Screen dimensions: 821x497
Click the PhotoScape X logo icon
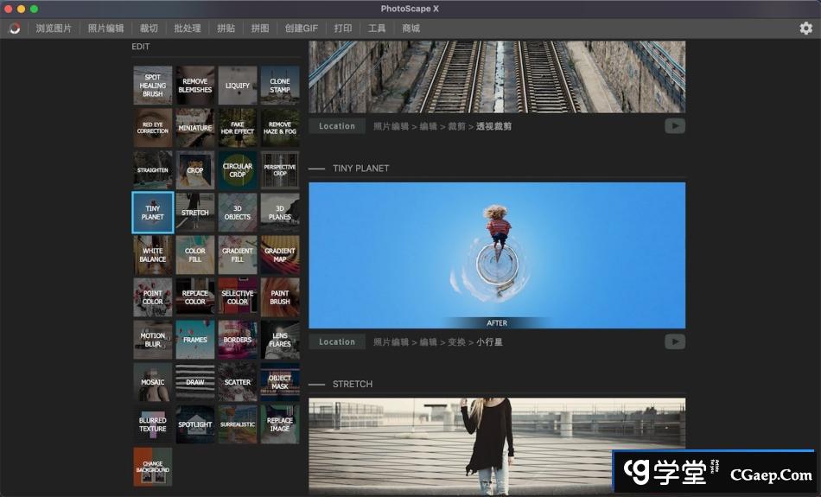coord(15,29)
